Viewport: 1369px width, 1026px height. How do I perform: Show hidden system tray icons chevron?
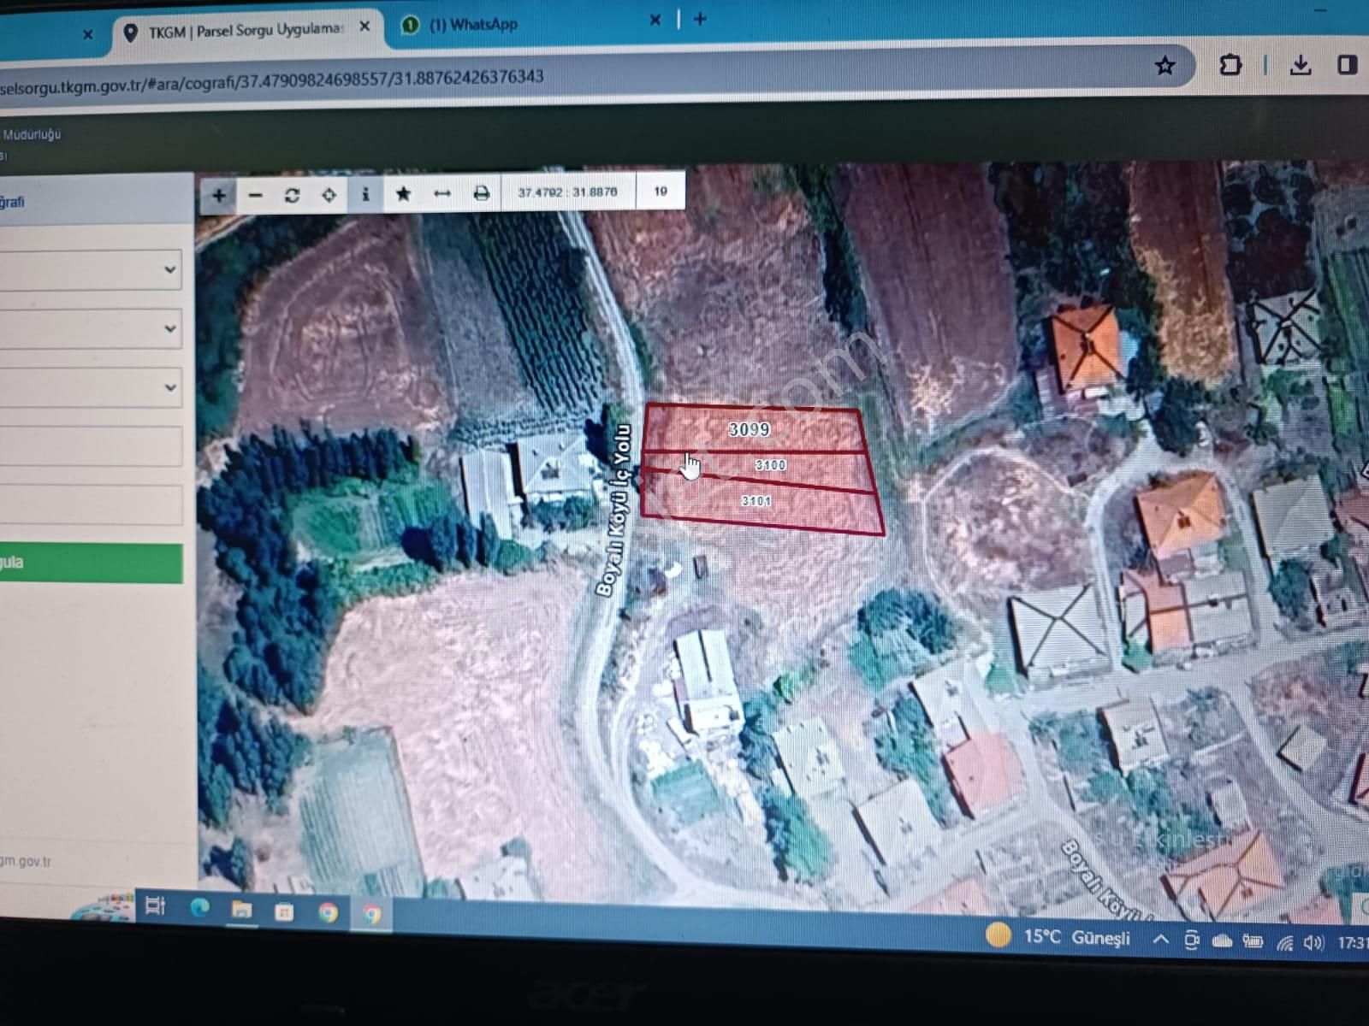pos(1161,940)
